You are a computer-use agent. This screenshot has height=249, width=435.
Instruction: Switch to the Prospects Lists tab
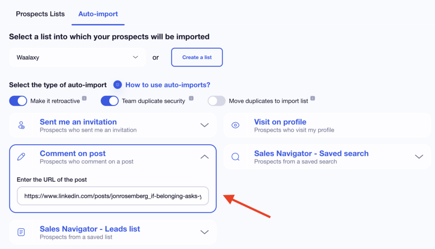pos(40,14)
